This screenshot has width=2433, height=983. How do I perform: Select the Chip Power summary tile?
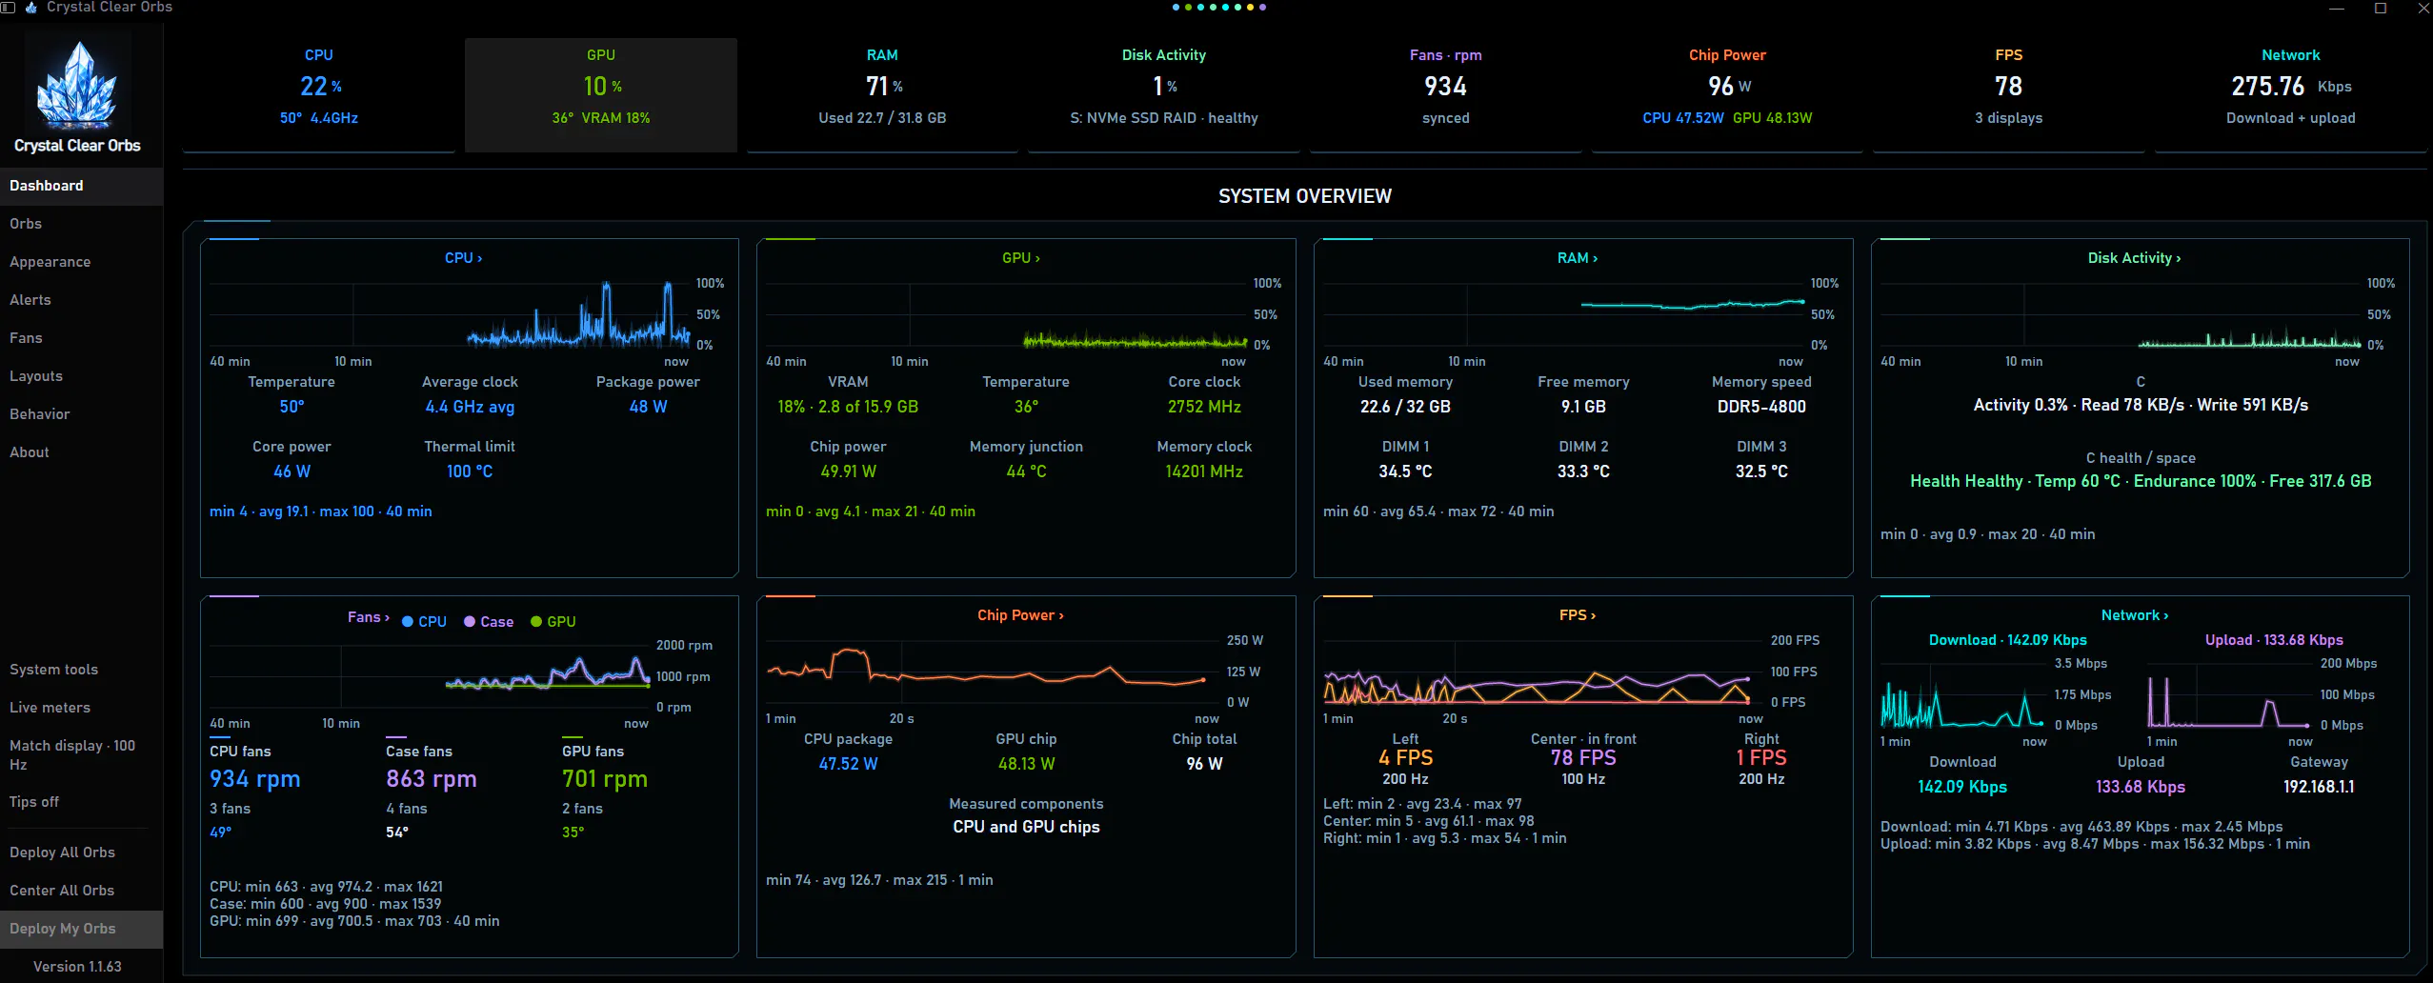click(1727, 94)
